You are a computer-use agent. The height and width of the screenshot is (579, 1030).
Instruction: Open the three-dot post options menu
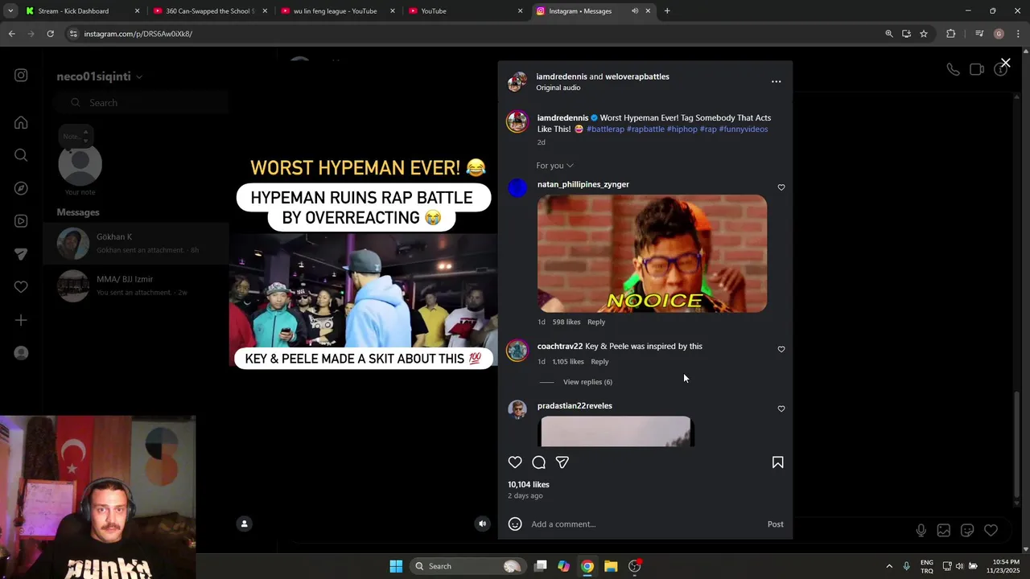(x=776, y=81)
